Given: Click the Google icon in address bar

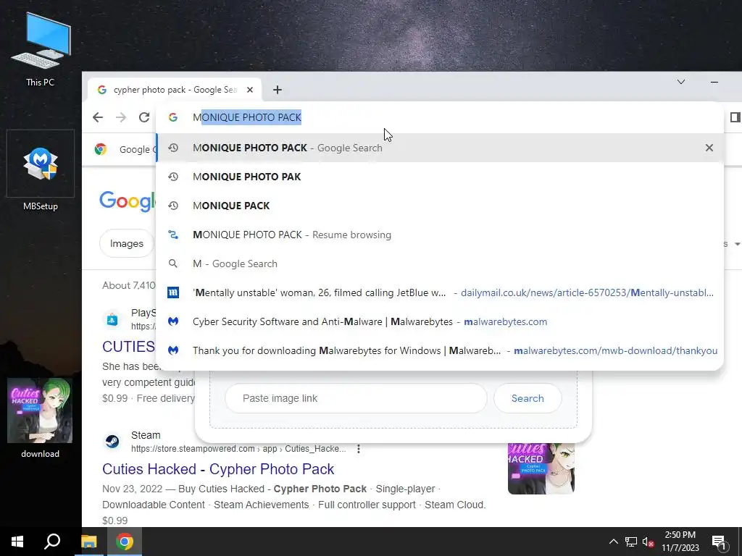Looking at the screenshot, I should click(173, 117).
